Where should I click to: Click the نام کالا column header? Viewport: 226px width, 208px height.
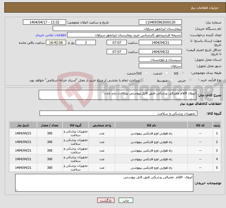151,125
